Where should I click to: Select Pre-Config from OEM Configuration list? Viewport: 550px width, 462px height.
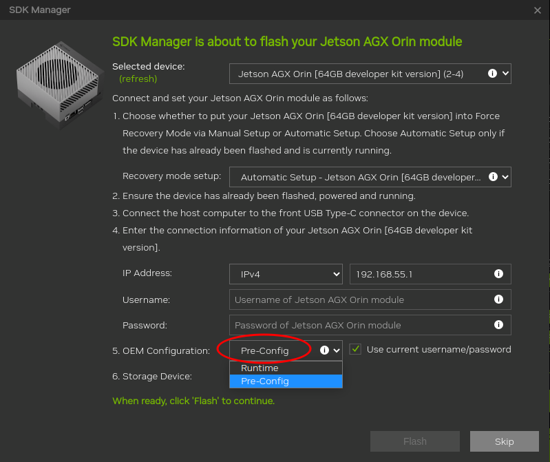(286, 381)
